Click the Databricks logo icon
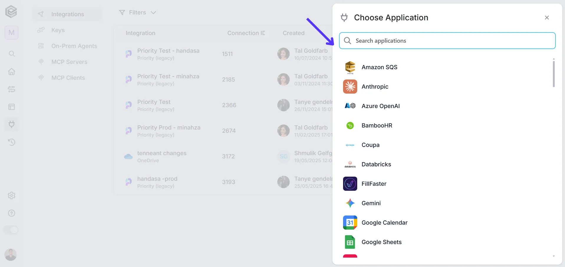This screenshot has width=565, height=267. coord(350,164)
